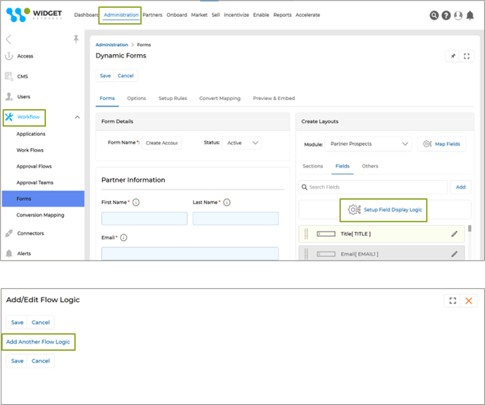Viewport: 485px width, 405px height.
Task: Click the edit pencil for Title field
Action: 455,234
